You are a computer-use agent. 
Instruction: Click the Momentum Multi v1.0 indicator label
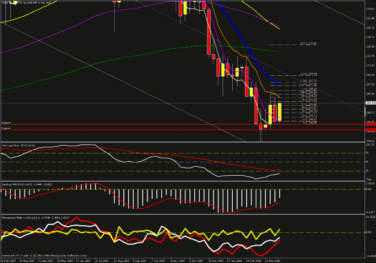pyautogui.click(x=35, y=218)
